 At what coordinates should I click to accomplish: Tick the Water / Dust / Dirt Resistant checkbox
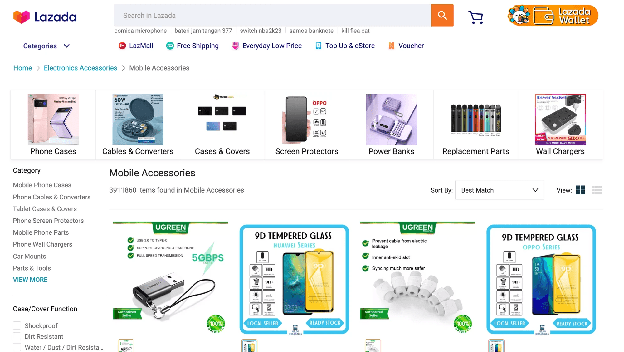click(17, 347)
